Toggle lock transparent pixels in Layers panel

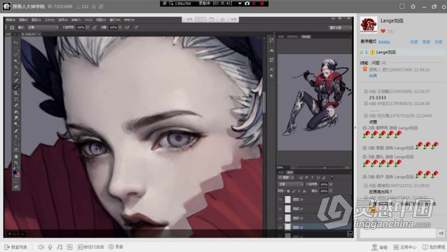click(x=288, y=191)
